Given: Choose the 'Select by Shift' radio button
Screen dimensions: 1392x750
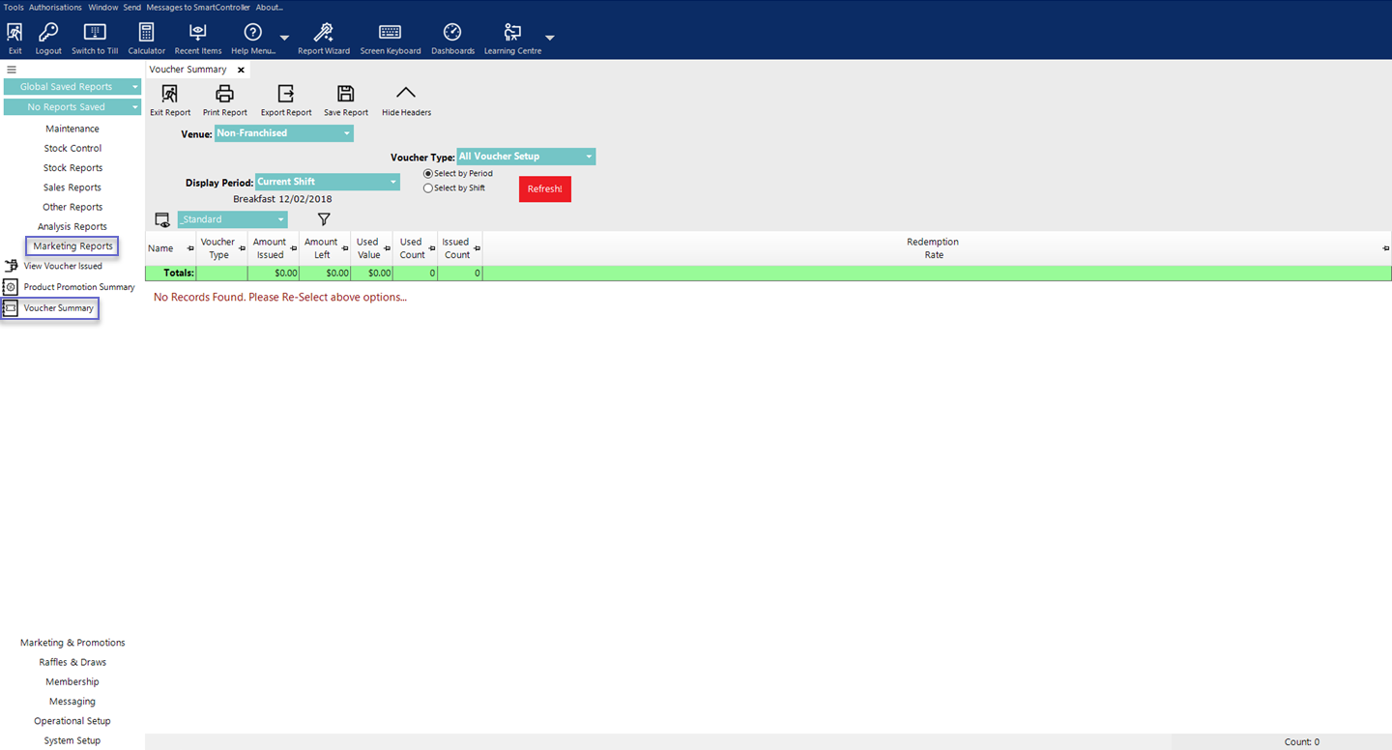Looking at the screenshot, I should [428, 188].
